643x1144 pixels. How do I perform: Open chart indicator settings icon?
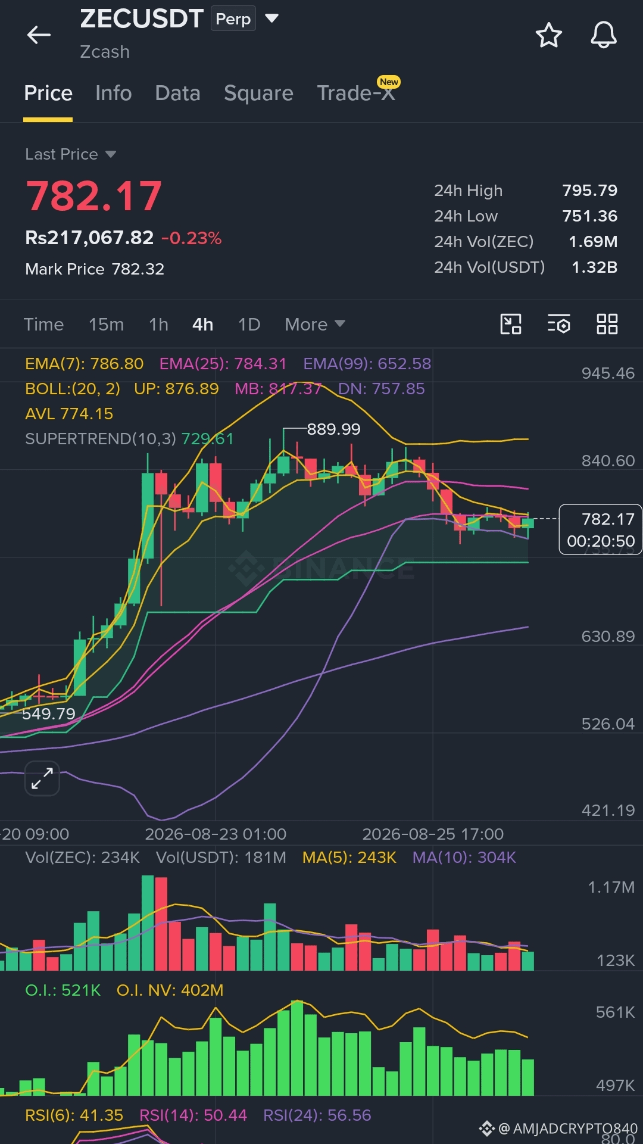pos(559,324)
